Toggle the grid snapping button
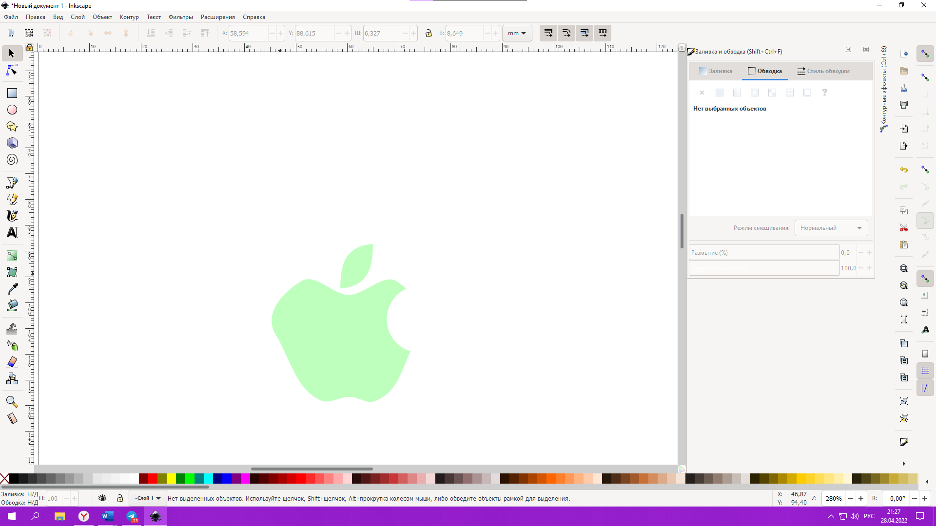Image resolution: width=936 pixels, height=526 pixels. [925, 371]
